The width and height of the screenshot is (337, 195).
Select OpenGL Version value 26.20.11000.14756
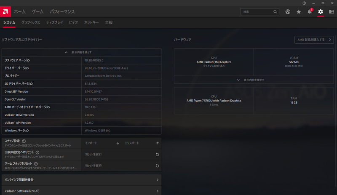96,99
